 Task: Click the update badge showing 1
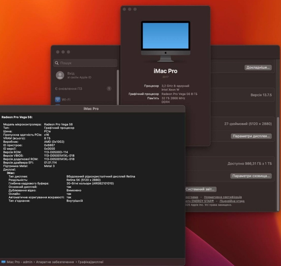click(x=109, y=89)
